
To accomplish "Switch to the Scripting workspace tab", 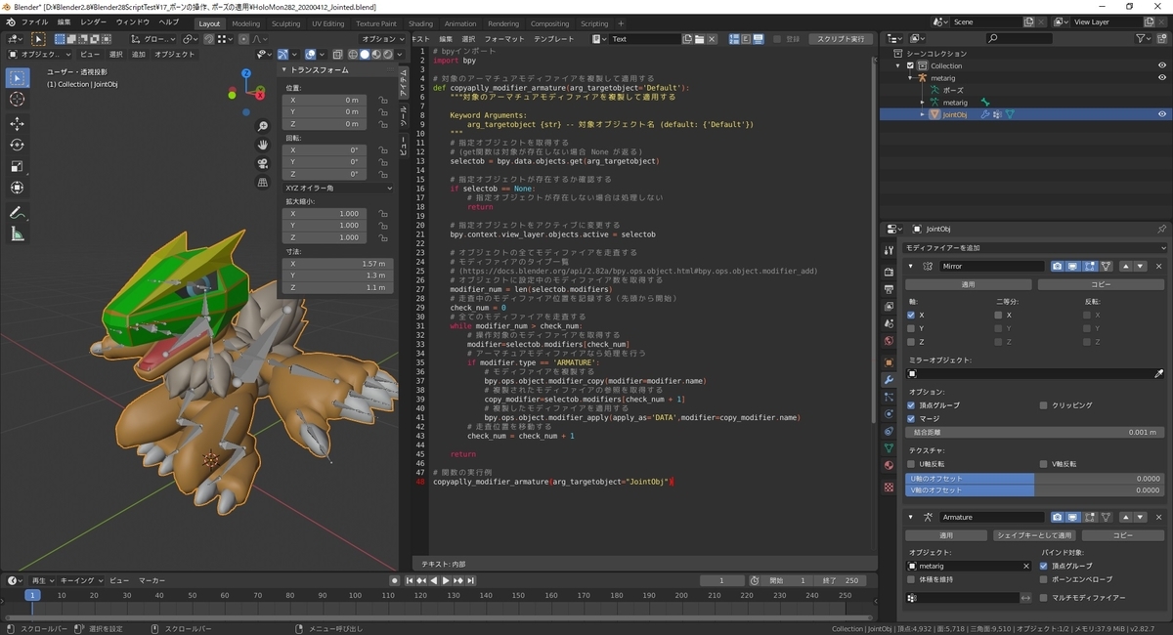I will click(x=594, y=23).
